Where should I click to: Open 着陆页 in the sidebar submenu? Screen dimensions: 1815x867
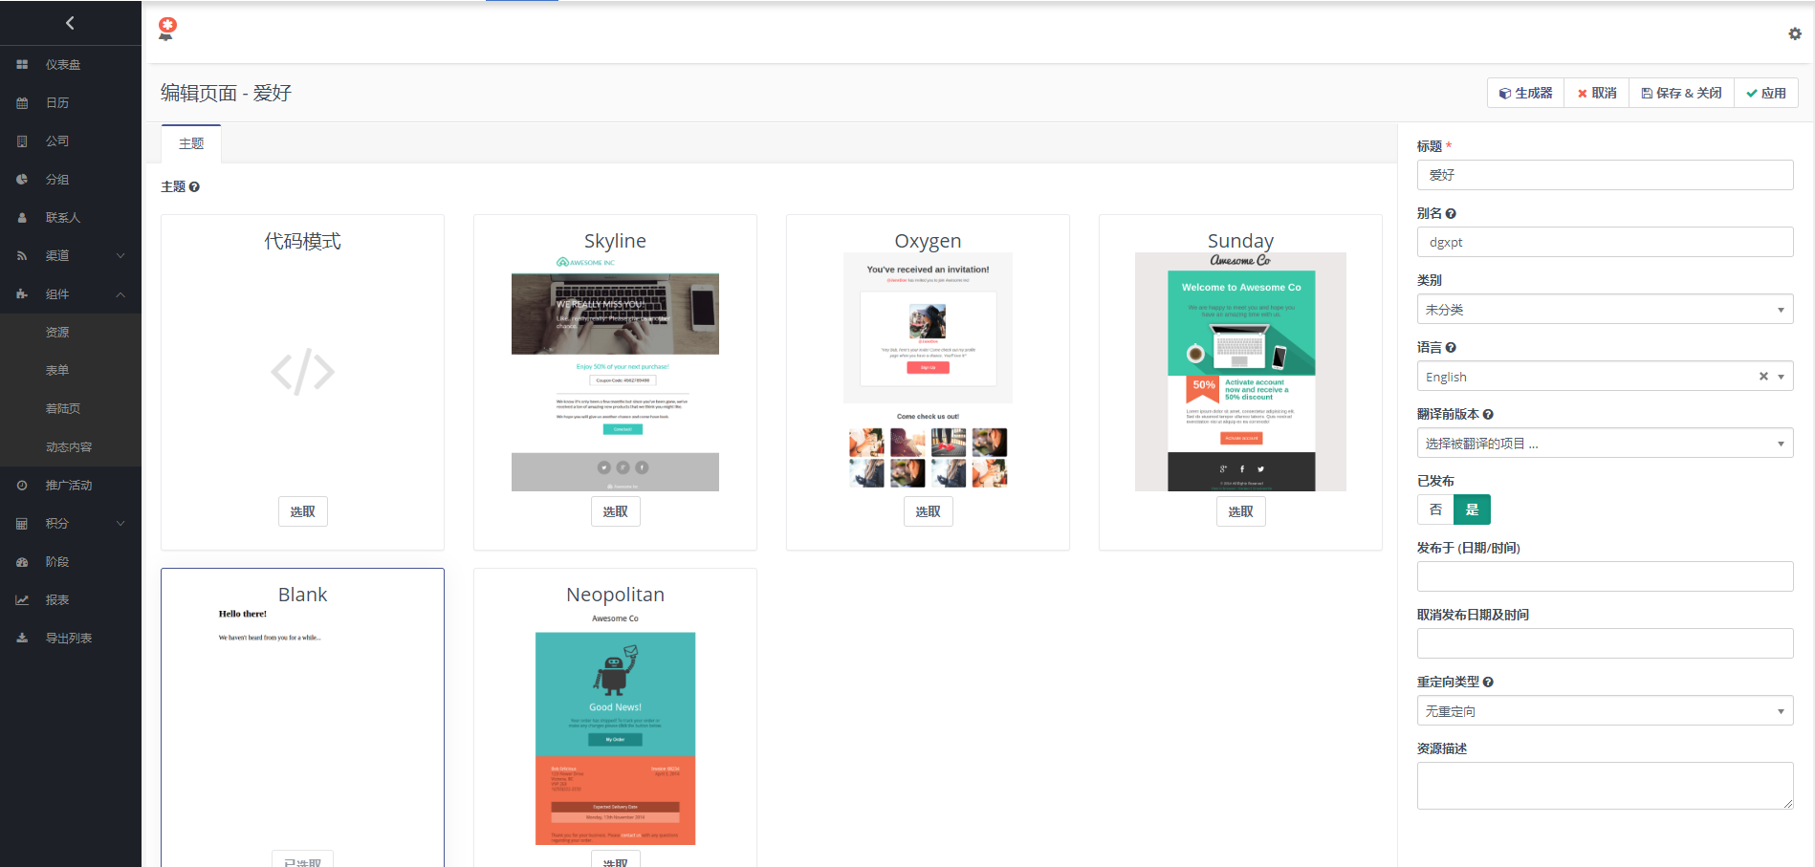[x=63, y=409]
